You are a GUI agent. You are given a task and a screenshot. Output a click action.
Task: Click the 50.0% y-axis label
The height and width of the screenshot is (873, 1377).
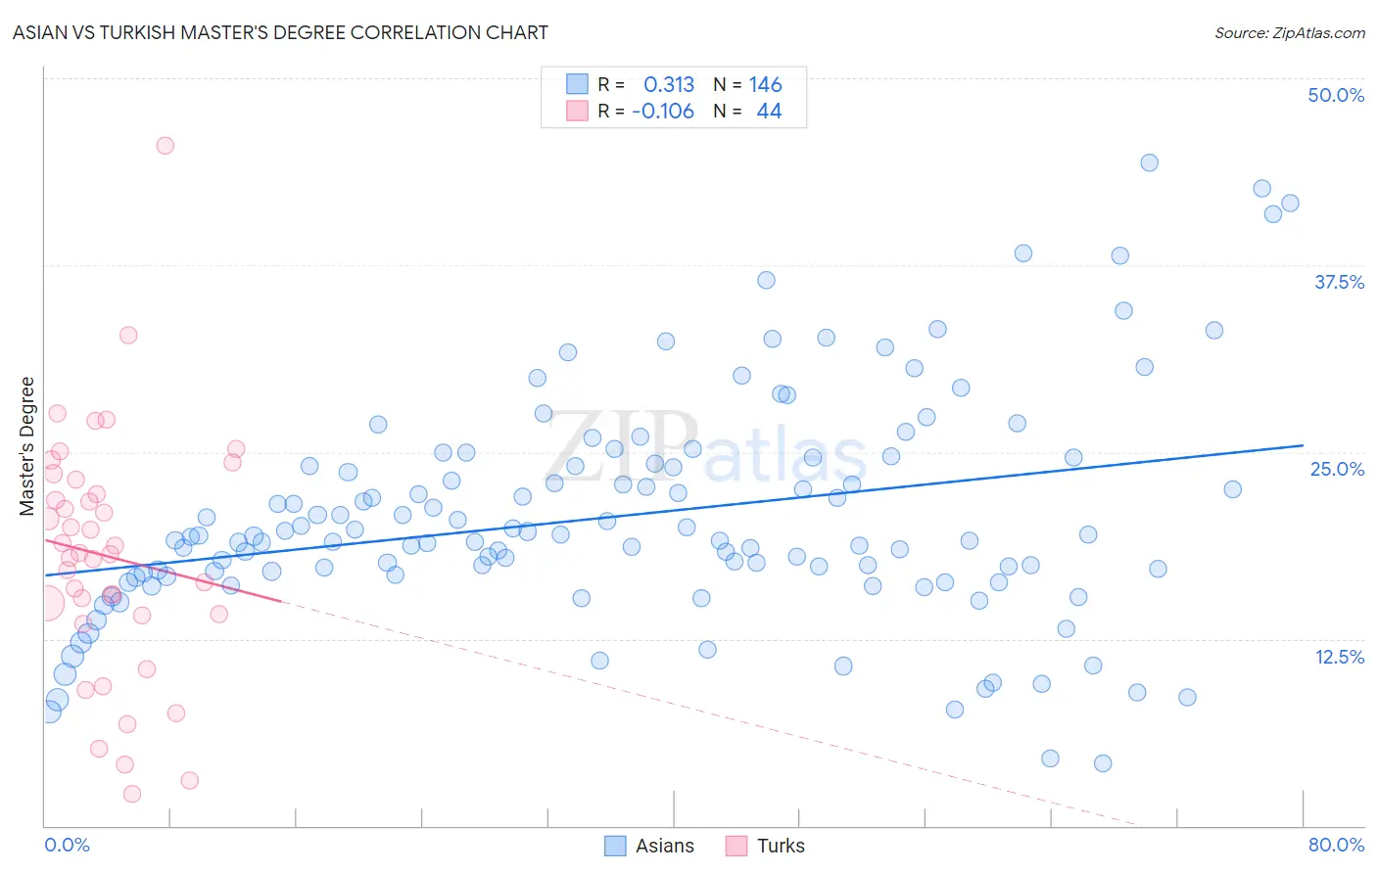click(x=1336, y=95)
